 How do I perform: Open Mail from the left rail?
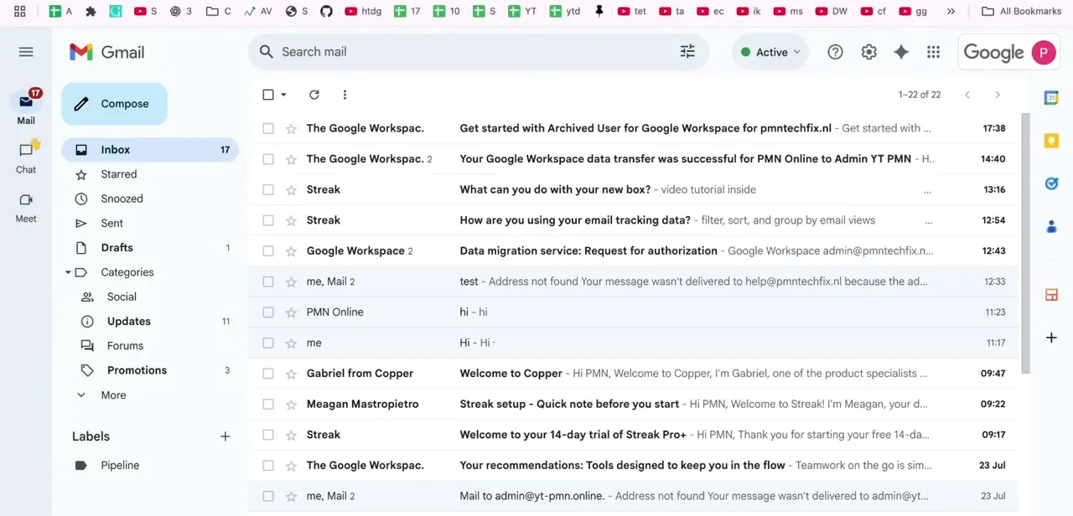(26, 108)
